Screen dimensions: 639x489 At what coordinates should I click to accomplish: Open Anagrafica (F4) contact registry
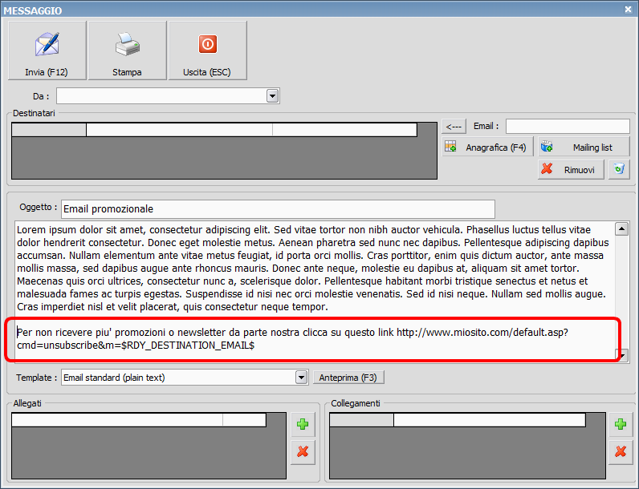click(487, 148)
